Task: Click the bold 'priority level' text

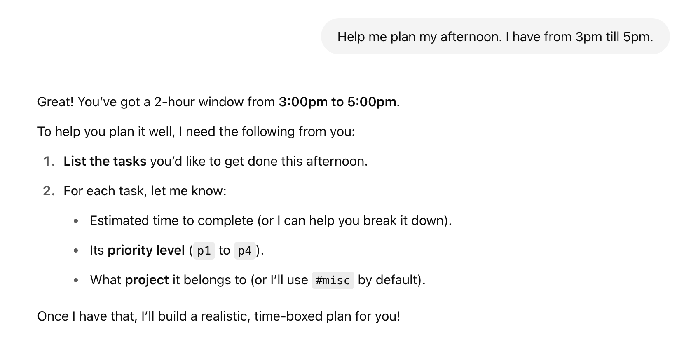Action: 146,250
